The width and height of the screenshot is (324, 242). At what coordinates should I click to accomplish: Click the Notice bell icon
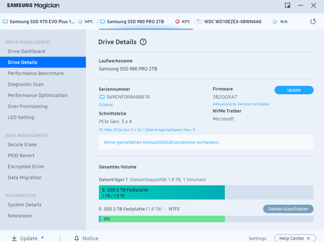tap(77, 238)
